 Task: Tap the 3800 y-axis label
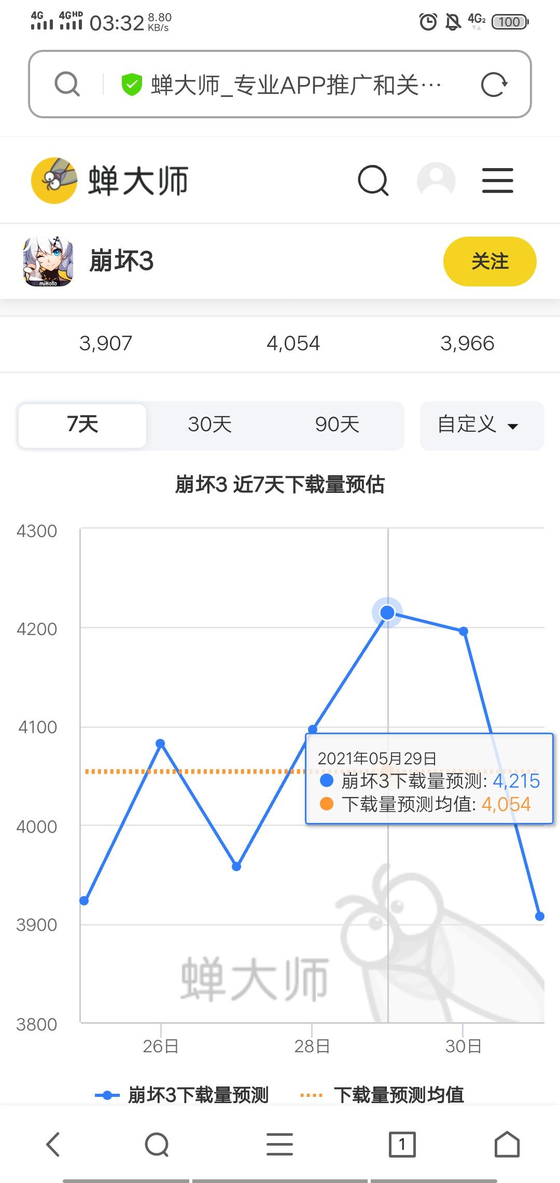37,1025
